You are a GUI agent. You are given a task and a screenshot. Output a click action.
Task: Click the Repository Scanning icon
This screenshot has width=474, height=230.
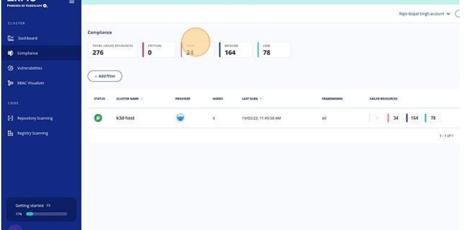(11, 118)
